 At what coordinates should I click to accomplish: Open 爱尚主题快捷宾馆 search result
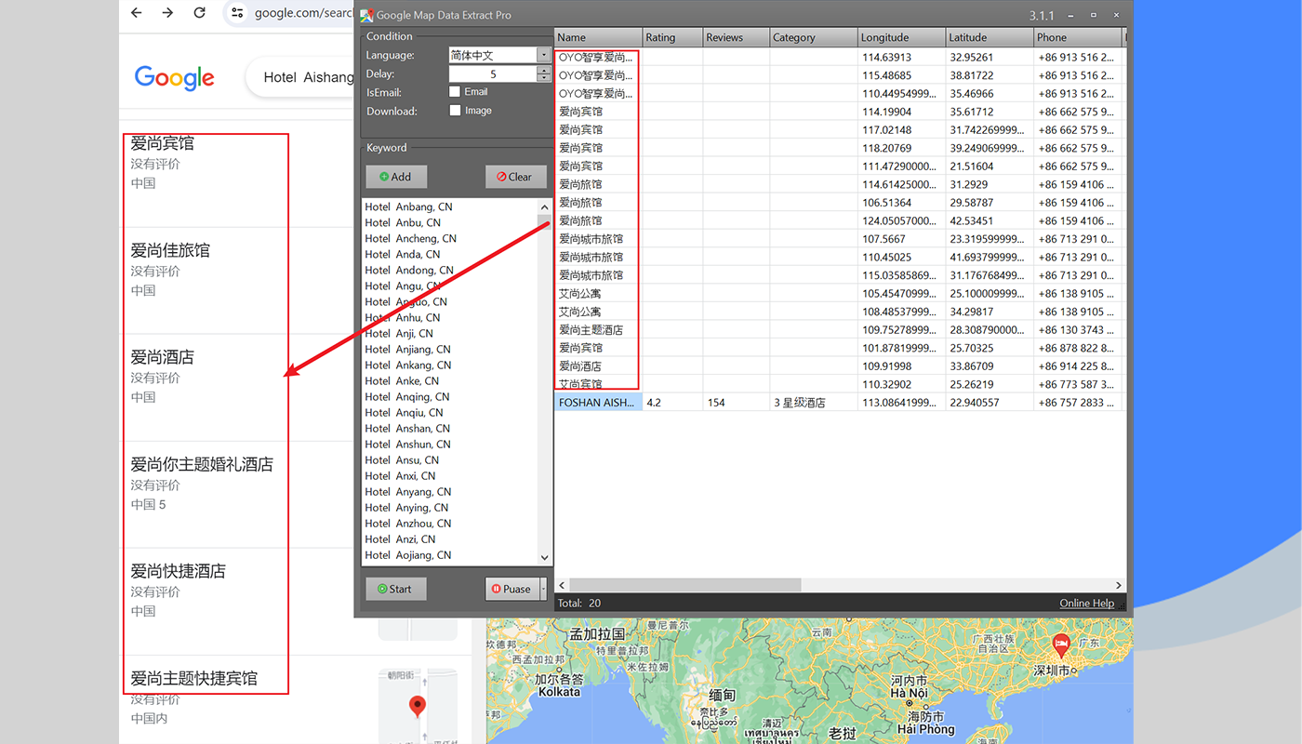tap(193, 678)
